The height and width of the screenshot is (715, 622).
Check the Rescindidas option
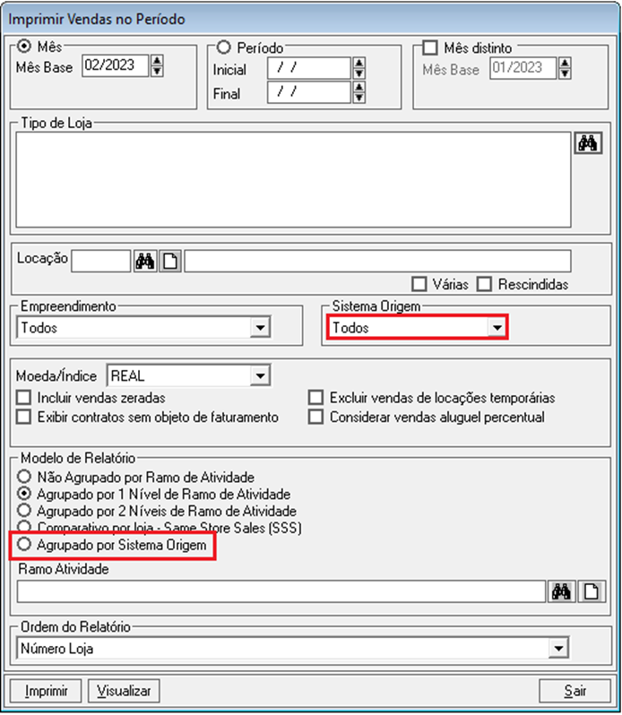484,284
